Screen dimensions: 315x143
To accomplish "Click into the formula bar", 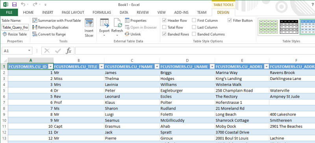I will [195, 51].
